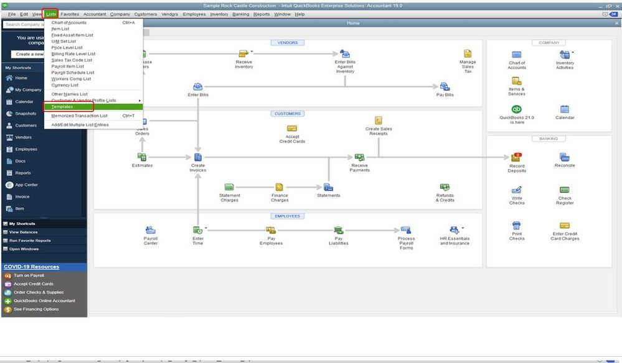Expand the Receive Inventory dropdown arrow
The height and width of the screenshot is (363, 622).
pyautogui.click(x=252, y=52)
